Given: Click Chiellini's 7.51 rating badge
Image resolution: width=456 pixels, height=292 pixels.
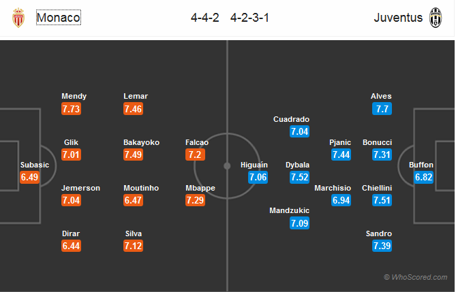Looking at the screenshot, I should (x=382, y=201).
